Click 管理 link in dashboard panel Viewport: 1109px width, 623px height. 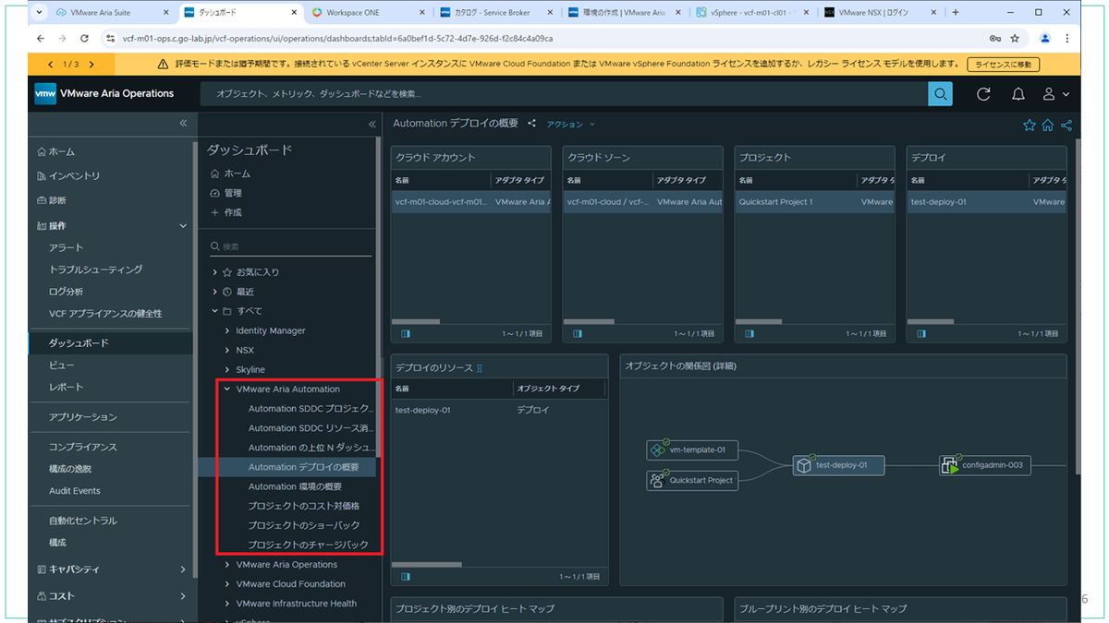tap(232, 193)
